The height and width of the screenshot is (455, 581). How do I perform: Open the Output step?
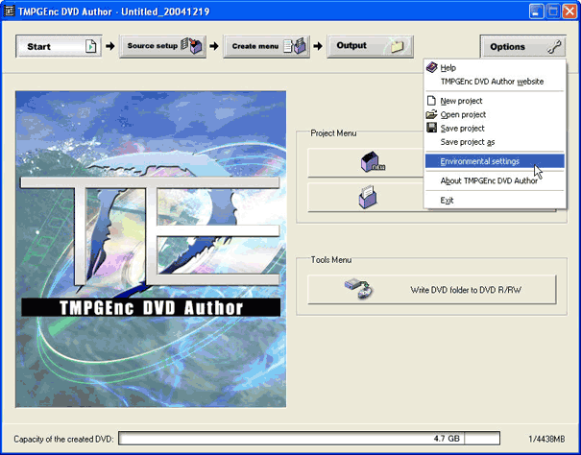click(x=370, y=46)
